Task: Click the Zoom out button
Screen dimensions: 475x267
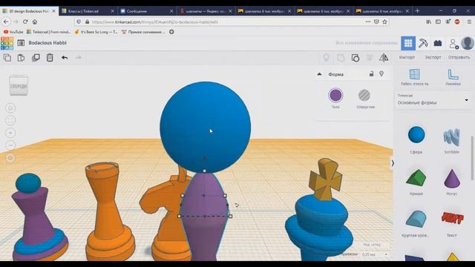Action: point(10,145)
